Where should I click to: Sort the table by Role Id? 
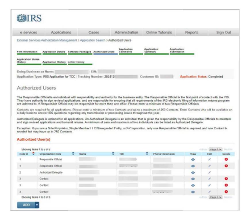tap(33, 154)
